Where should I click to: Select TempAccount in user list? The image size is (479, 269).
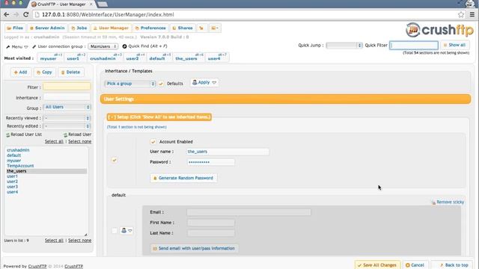pyautogui.click(x=20, y=166)
